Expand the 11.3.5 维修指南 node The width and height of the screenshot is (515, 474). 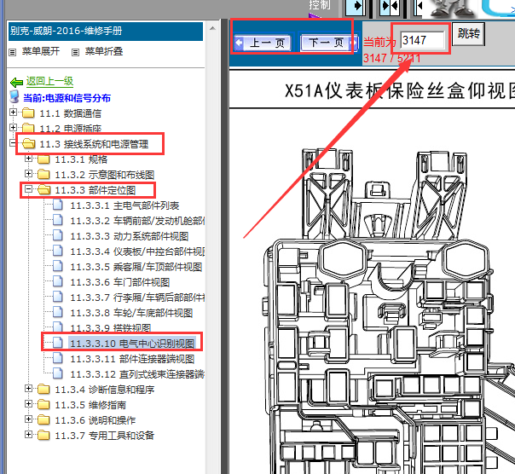pos(29,404)
